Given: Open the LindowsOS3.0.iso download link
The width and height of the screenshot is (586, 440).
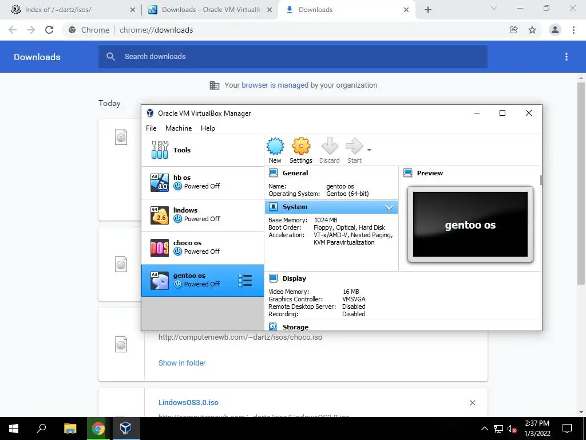Looking at the screenshot, I should (188, 403).
